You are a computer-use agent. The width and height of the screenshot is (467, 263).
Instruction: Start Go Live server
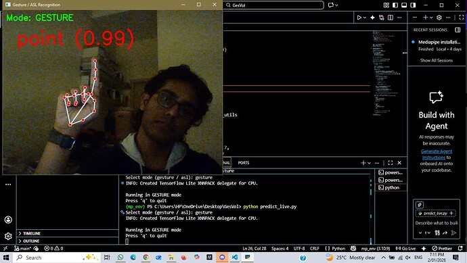[405, 248]
